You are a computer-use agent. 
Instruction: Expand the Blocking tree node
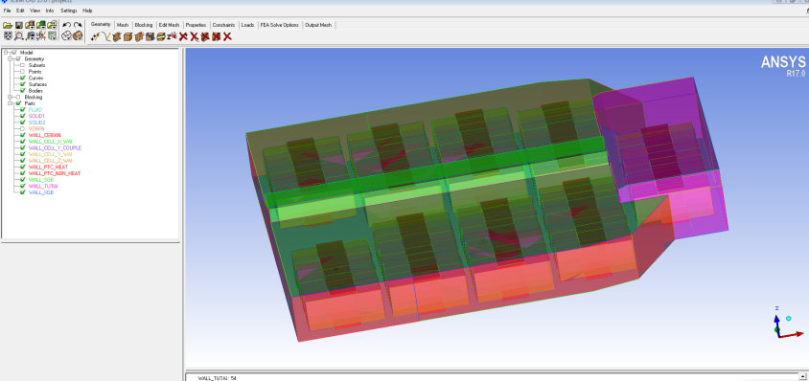click(11, 97)
